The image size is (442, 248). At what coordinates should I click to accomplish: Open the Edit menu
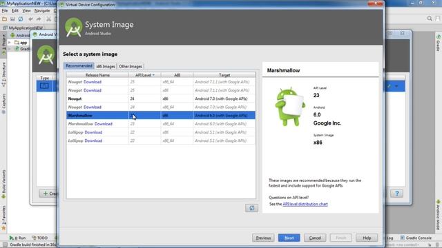pos(15,11)
